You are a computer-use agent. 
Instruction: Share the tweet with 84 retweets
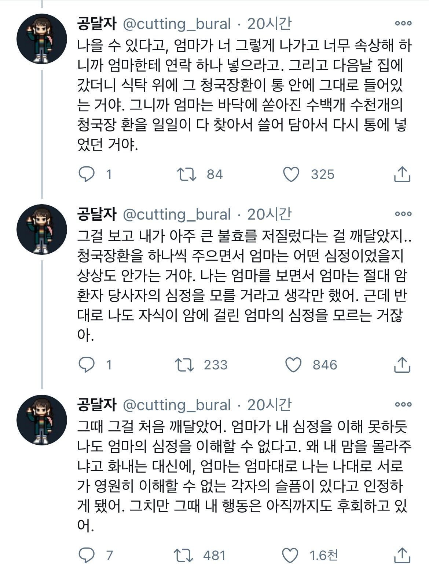tap(402, 174)
